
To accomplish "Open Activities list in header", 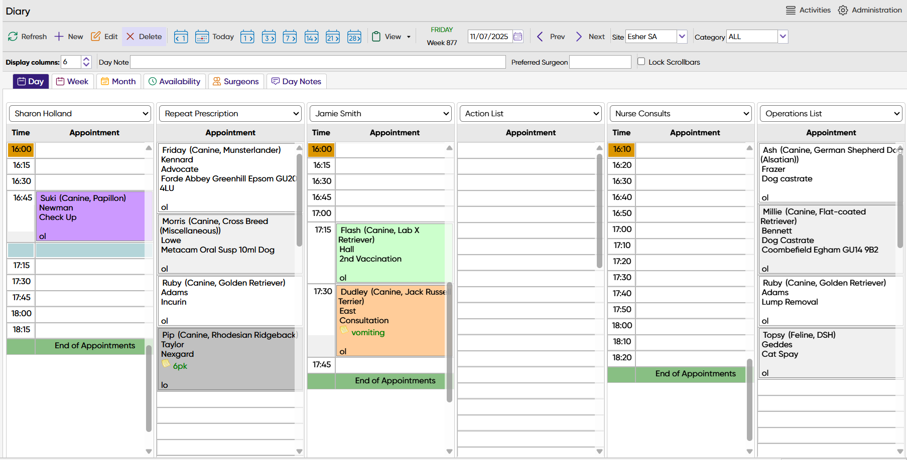I will click(x=808, y=10).
